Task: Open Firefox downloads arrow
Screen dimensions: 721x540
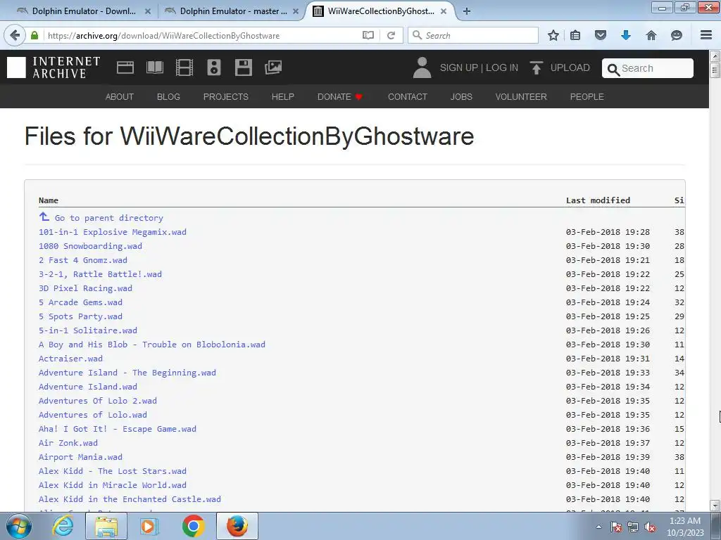Action: [626, 35]
